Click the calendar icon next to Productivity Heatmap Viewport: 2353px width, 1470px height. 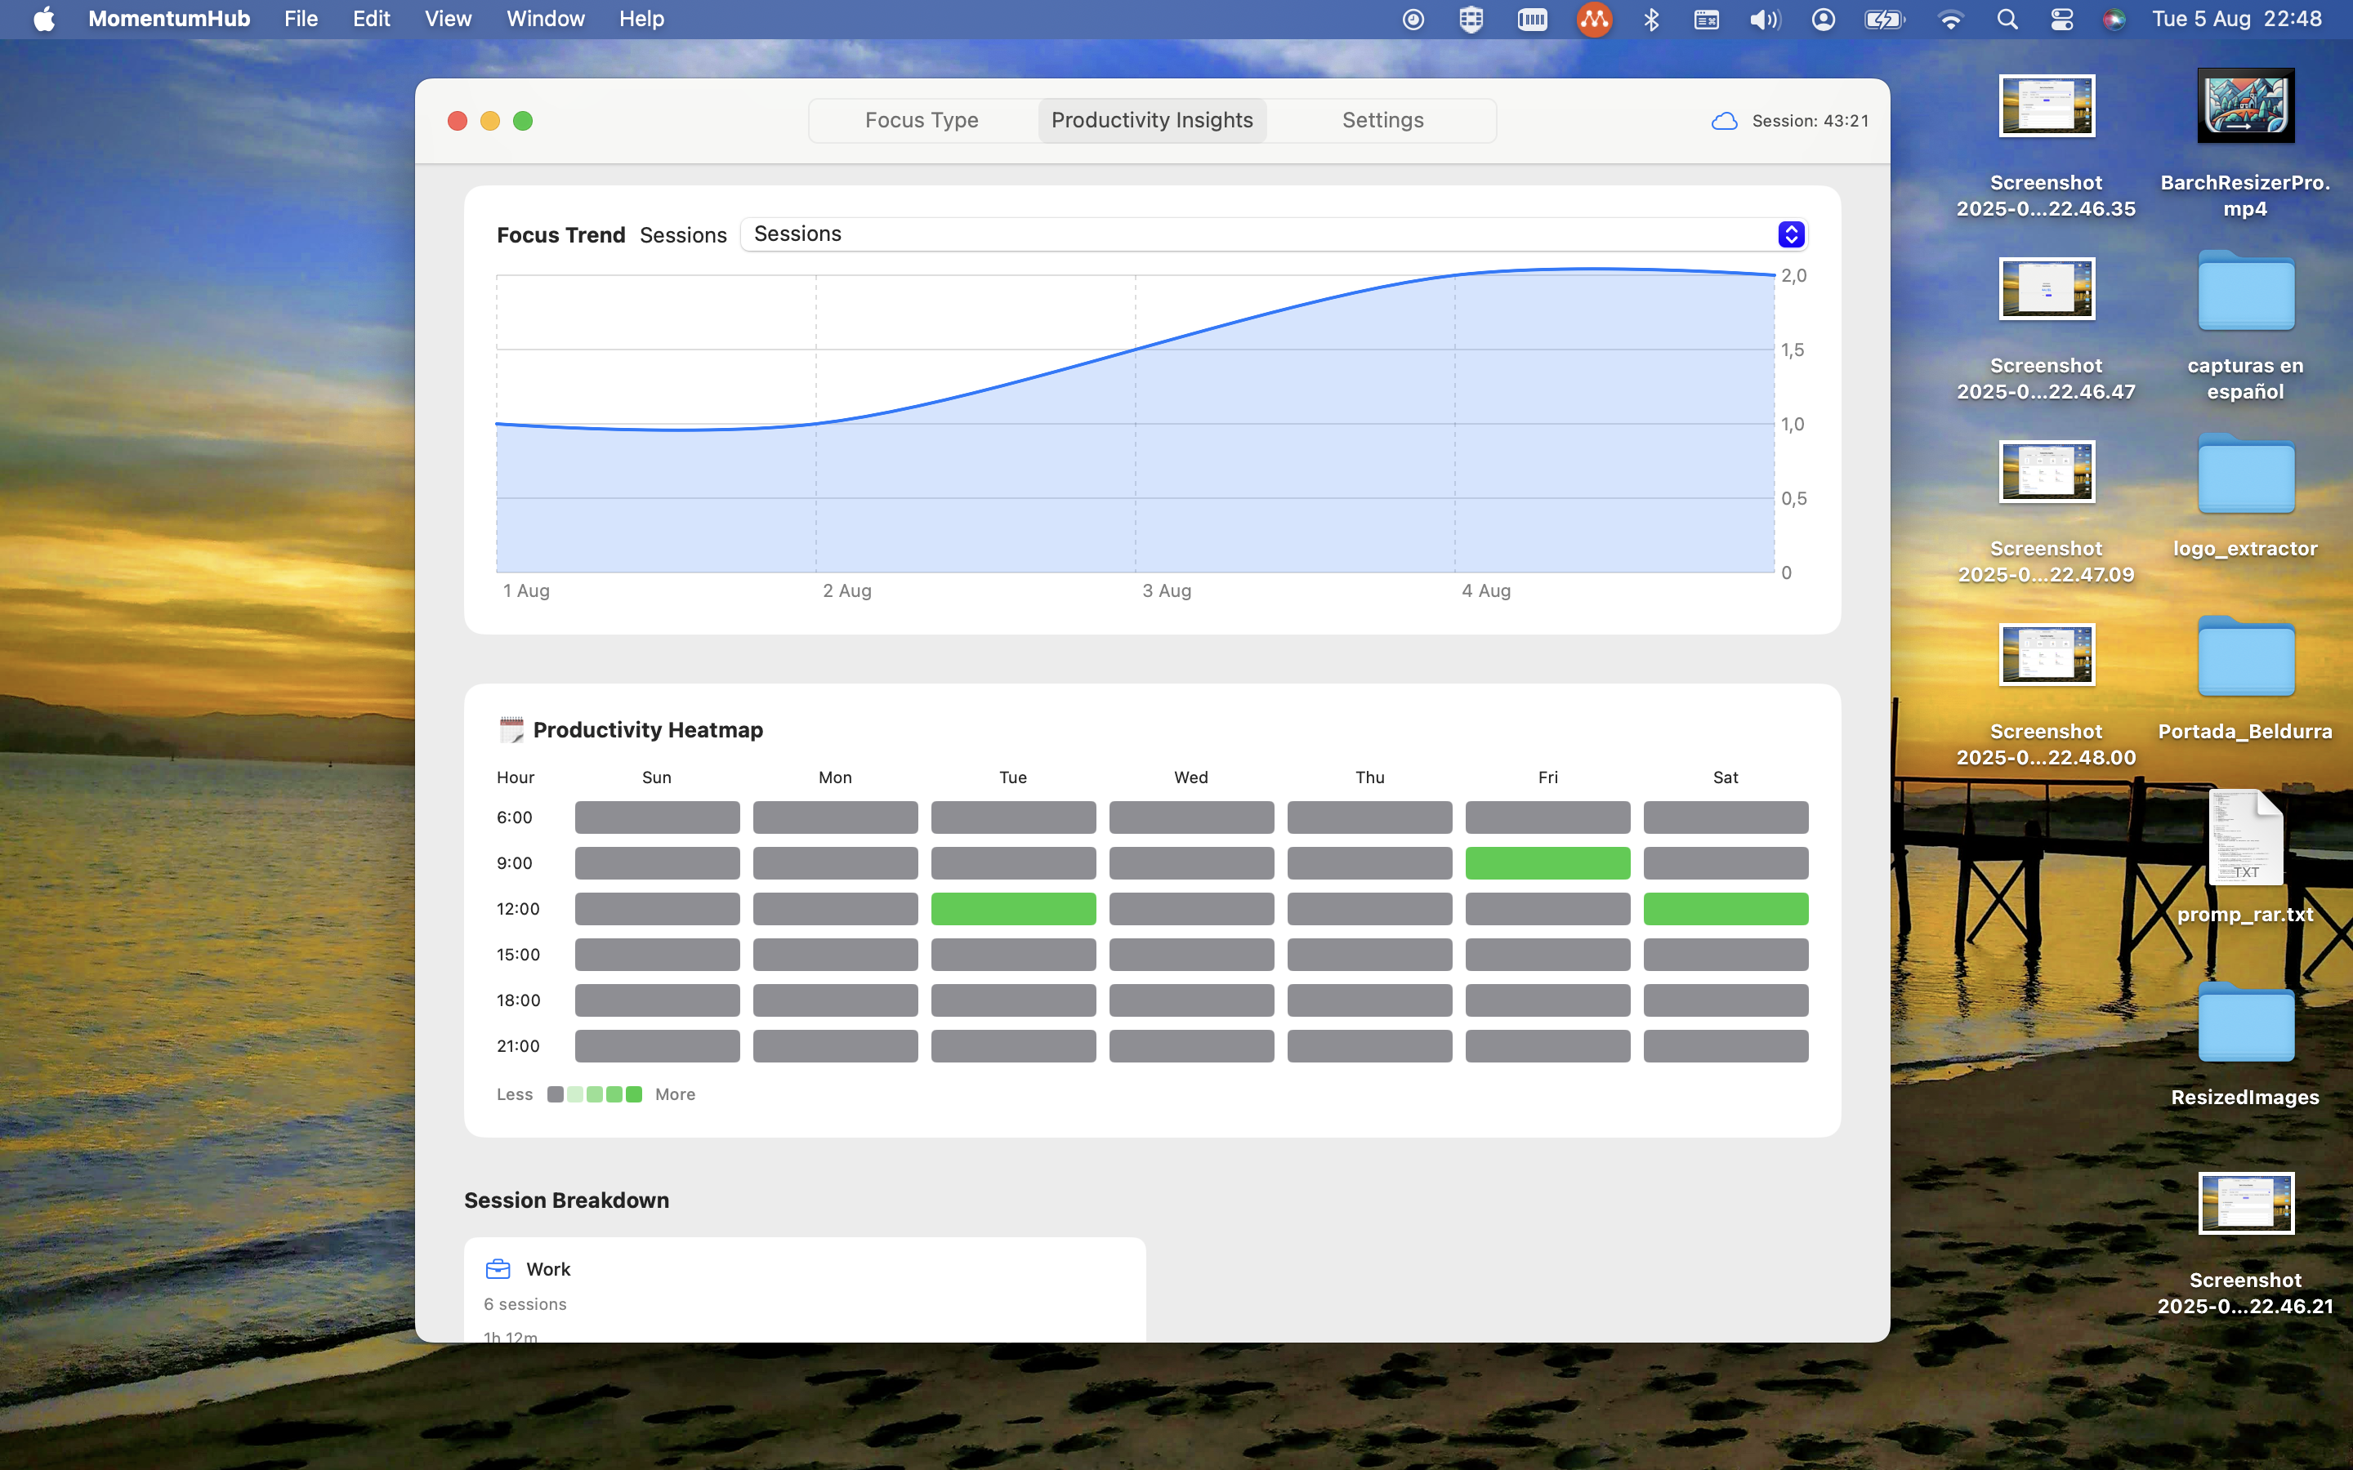[x=511, y=729]
